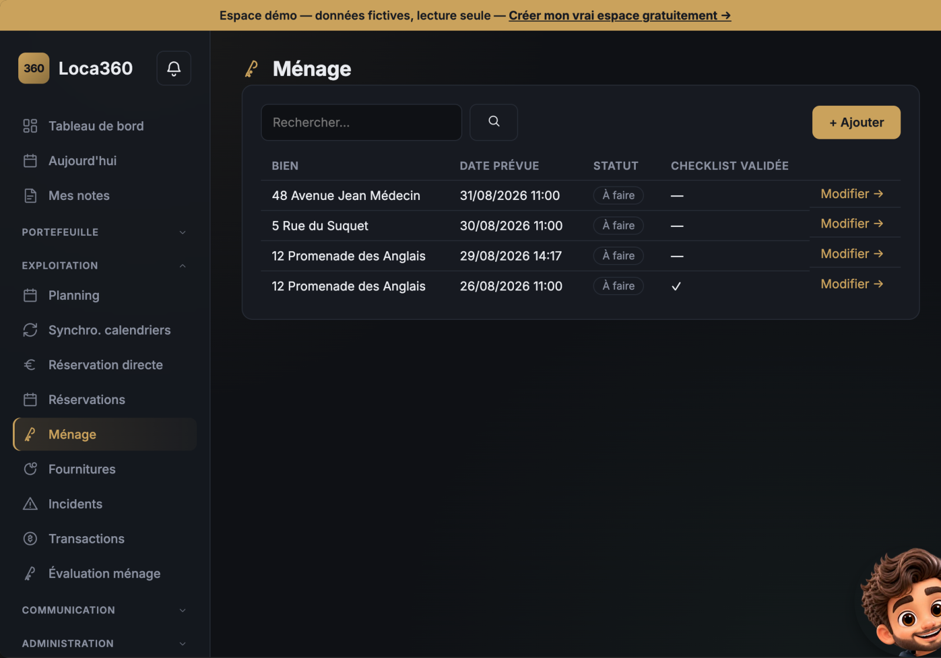The width and height of the screenshot is (941, 658).
Task: Select the 48 Avenue Jean Médecin cell
Action: click(x=346, y=196)
